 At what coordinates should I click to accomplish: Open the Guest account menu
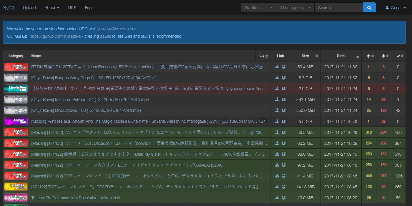395,7
